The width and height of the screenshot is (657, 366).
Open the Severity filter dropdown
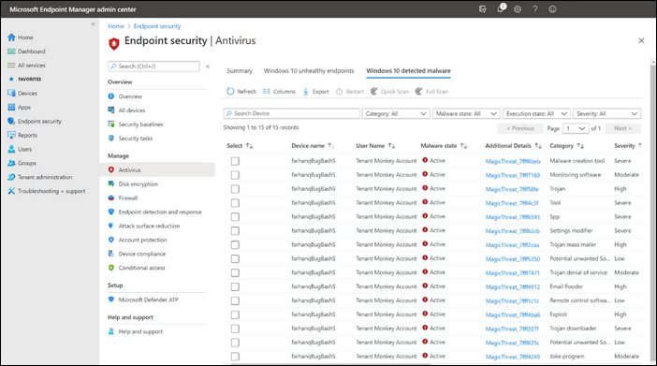[606, 113]
